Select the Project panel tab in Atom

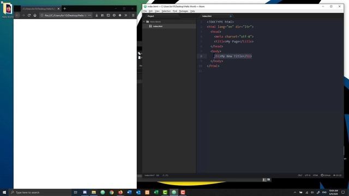click(x=151, y=16)
